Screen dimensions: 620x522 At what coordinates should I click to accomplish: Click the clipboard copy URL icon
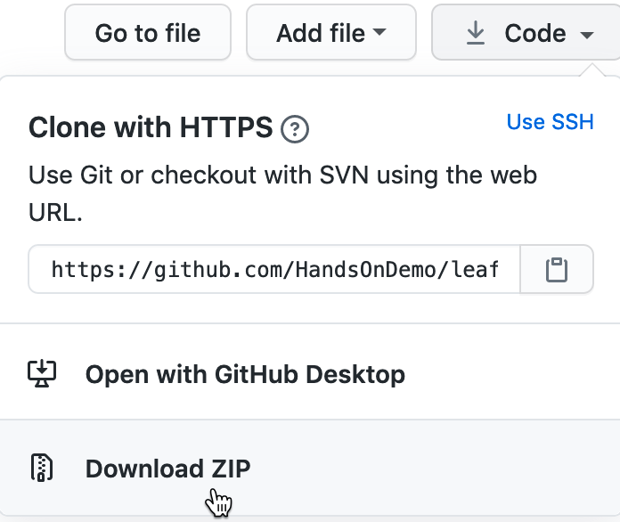[x=557, y=269]
